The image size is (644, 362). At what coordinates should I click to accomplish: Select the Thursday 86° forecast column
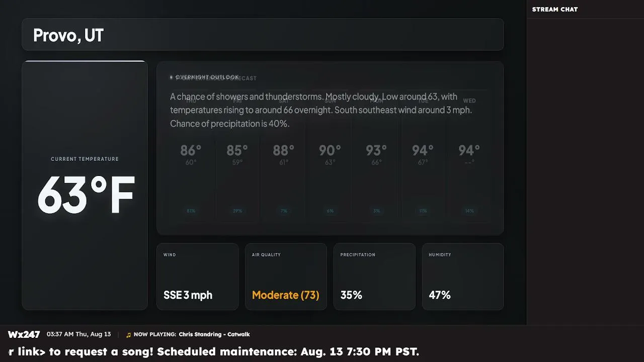[191, 158]
